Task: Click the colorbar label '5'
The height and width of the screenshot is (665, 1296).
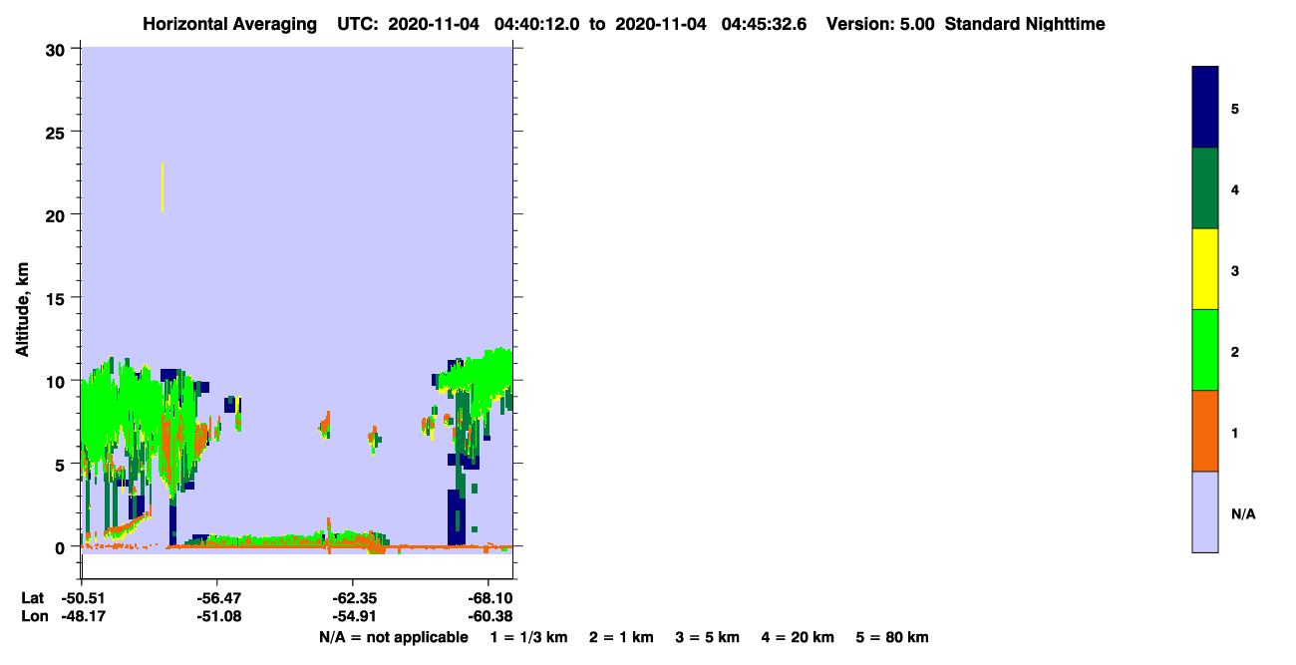Action: 1235,109
